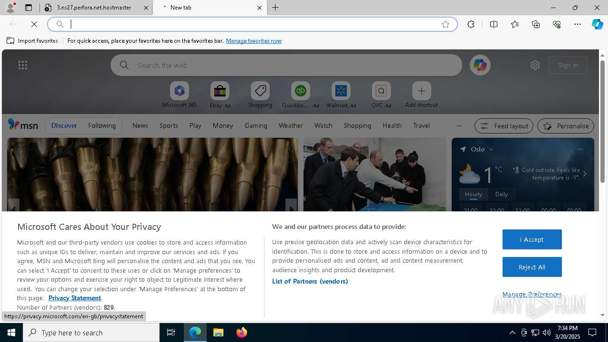Open the Shopping shortcut tile
Screen dimensions: 608x342
coord(260,95)
